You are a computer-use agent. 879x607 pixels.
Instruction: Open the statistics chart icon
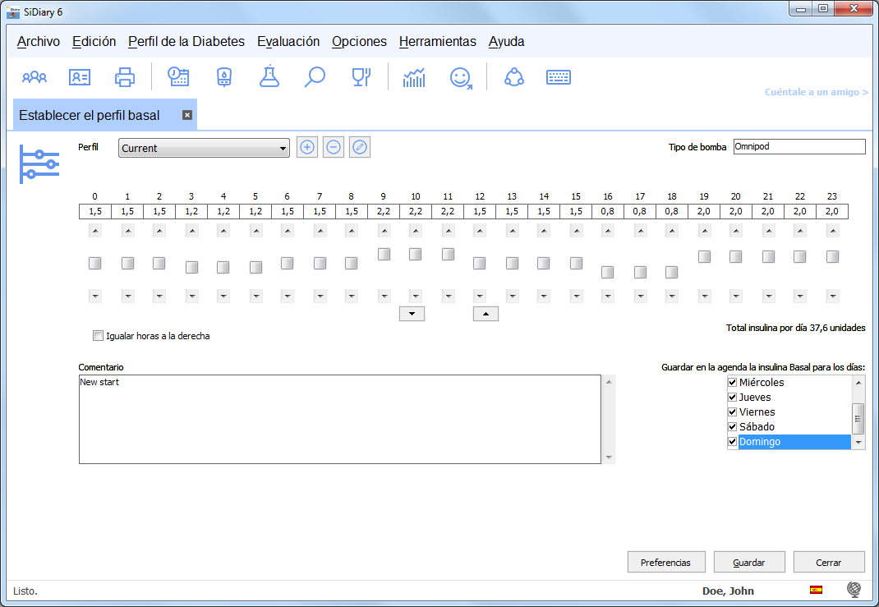414,77
